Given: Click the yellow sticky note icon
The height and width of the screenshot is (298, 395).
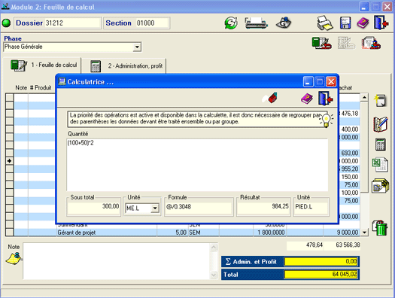Looking at the screenshot, I should pos(14,259).
